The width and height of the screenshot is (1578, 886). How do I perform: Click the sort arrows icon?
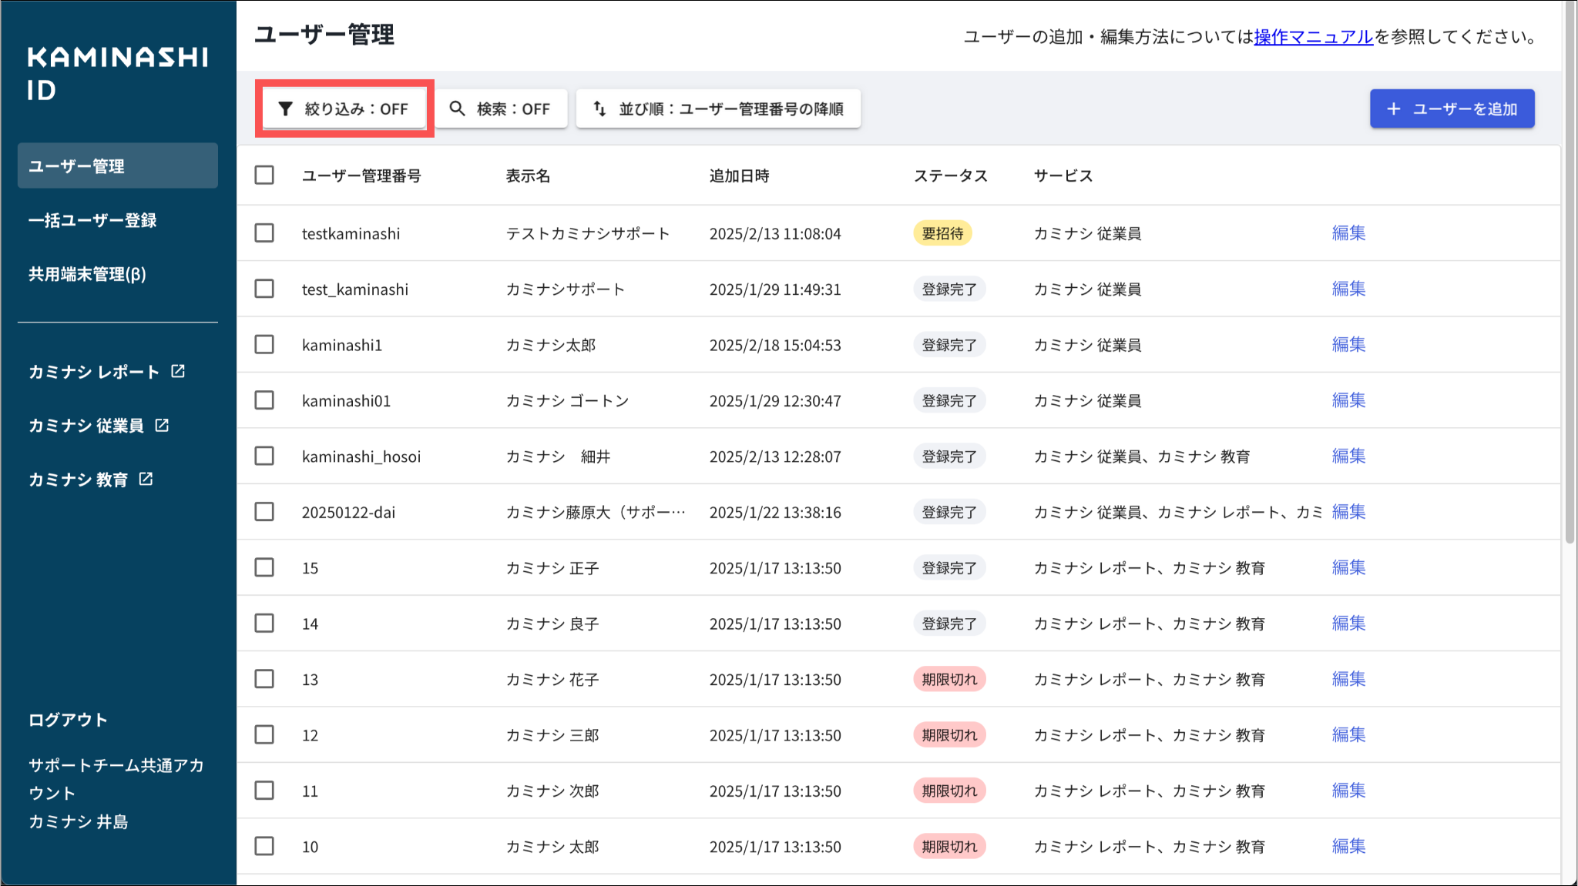(x=599, y=109)
